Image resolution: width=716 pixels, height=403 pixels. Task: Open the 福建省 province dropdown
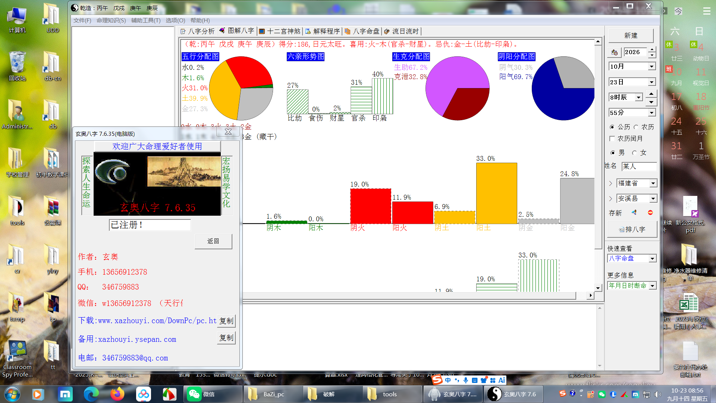pos(653,183)
